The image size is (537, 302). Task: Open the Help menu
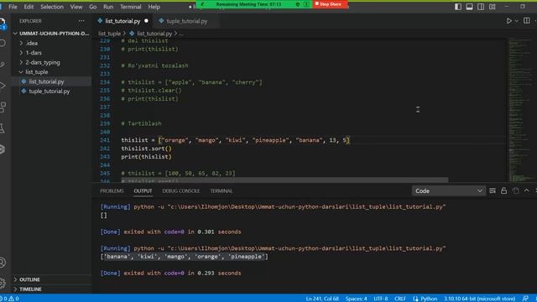pyautogui.click(x=154, y=7)
